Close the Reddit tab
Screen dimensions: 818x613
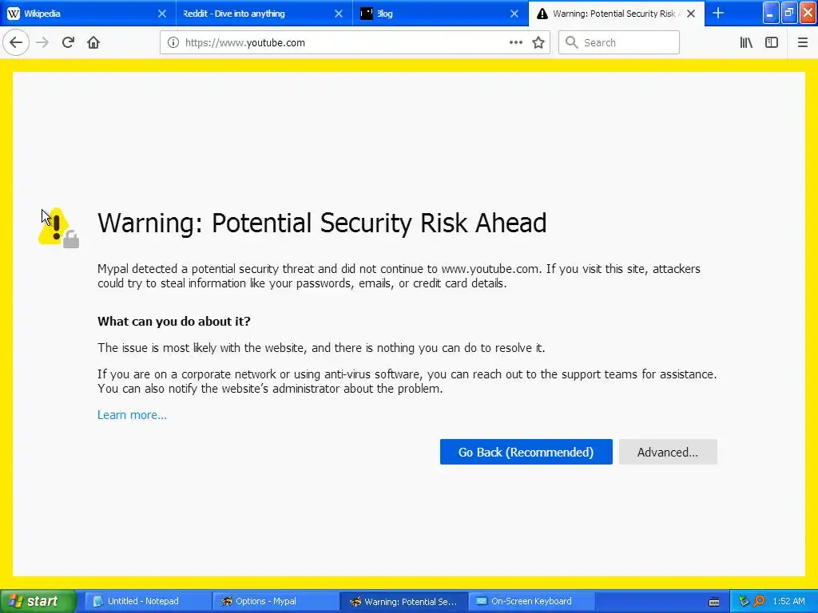pyautogui.click(x=339, y=14)
